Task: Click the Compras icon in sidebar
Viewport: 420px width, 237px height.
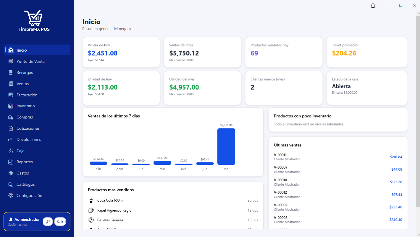Action: pyautogui.click(x=11, y=117)
